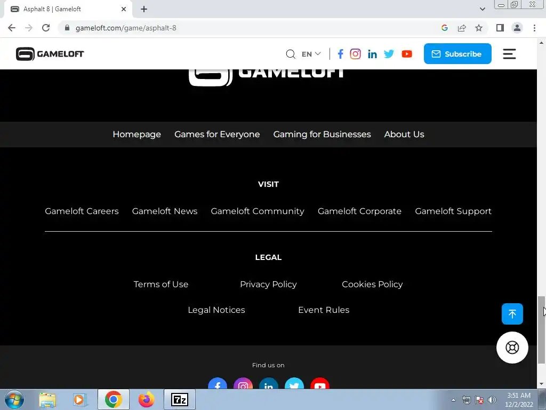Open the tab search chevron in Chrome
This screenshot has width=546, height=410.
point(482,9)
